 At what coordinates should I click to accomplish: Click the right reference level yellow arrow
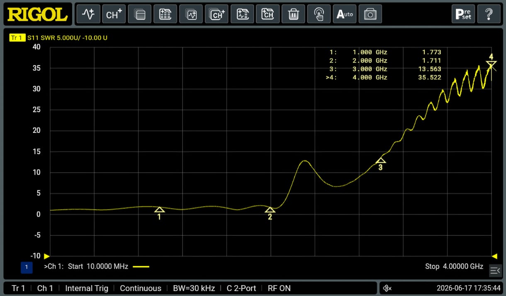494,256
